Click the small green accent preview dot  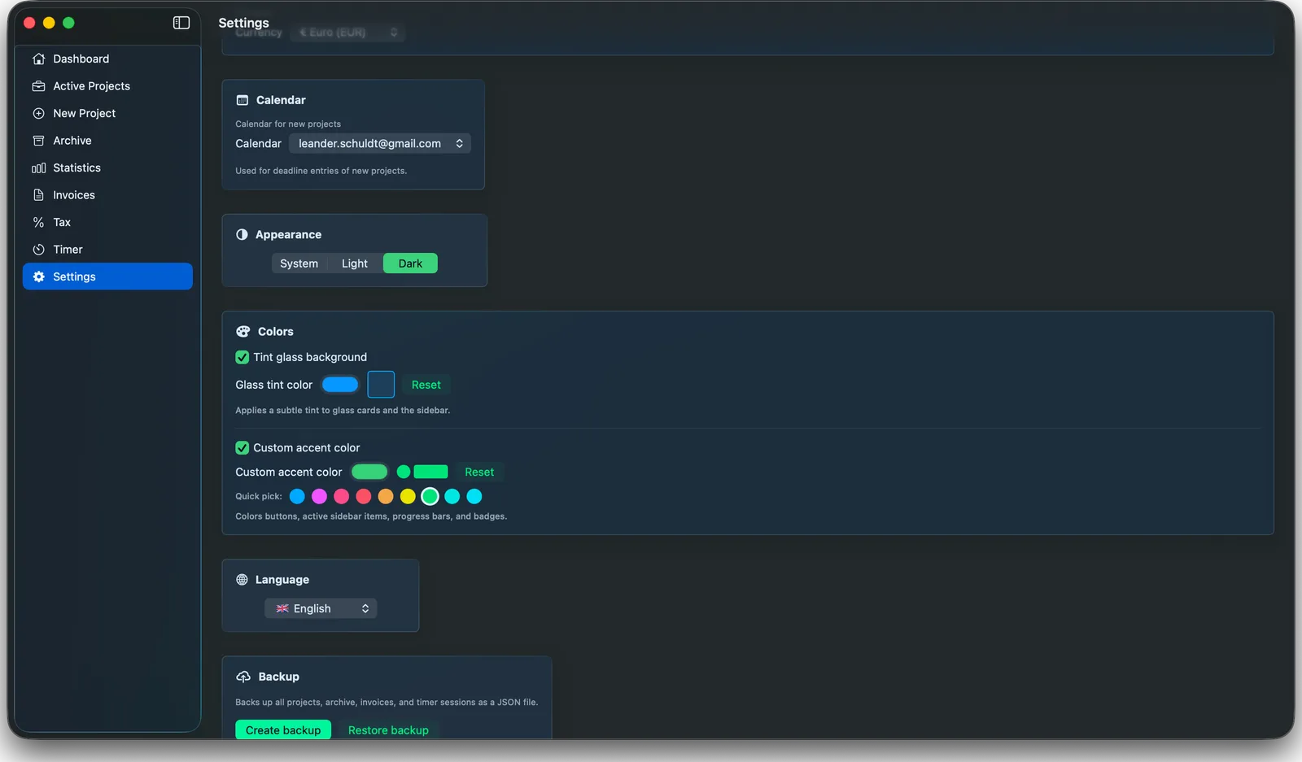404,472
